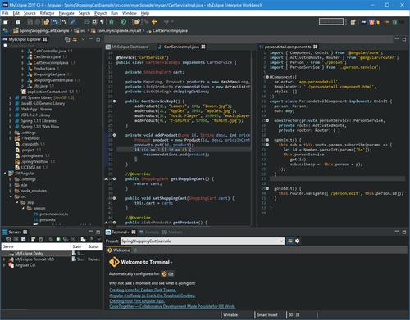Select the persondetail.component.ts editor tab
Viewport: 410px width, 320px height.
pyautogui.click(x=288, y=47)
